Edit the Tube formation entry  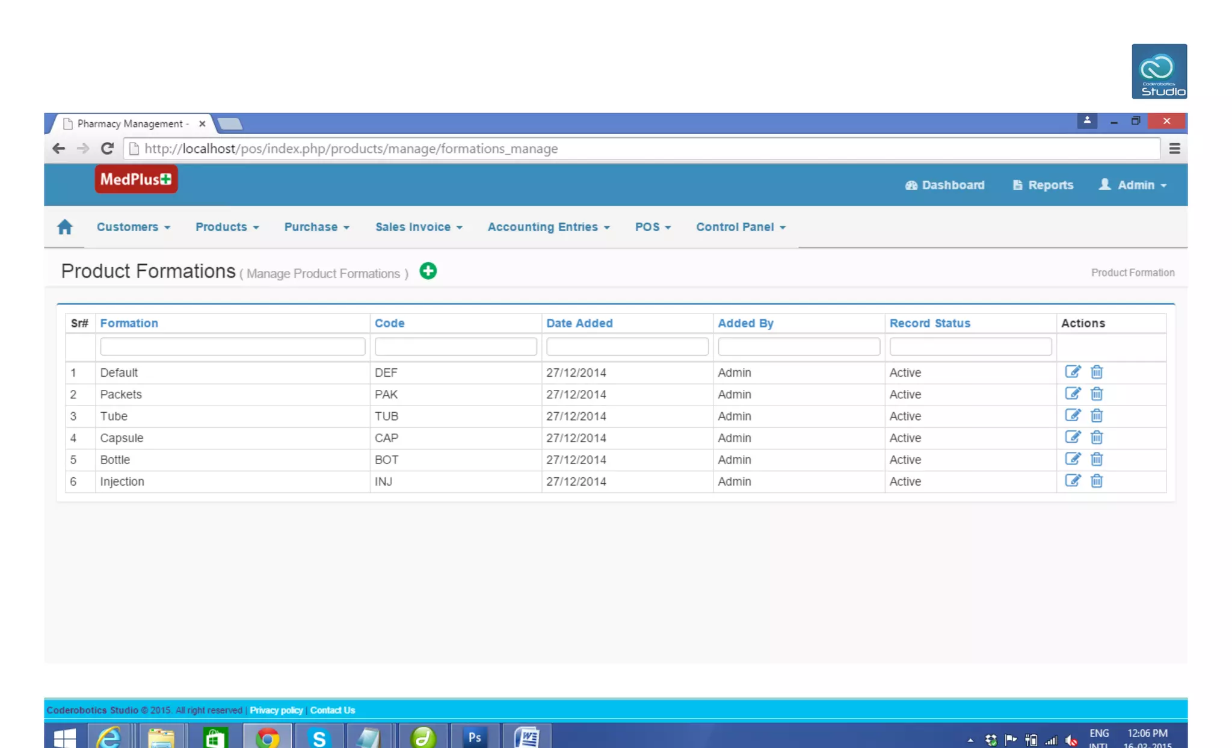pyautogui.click(x=1073, y=416)
